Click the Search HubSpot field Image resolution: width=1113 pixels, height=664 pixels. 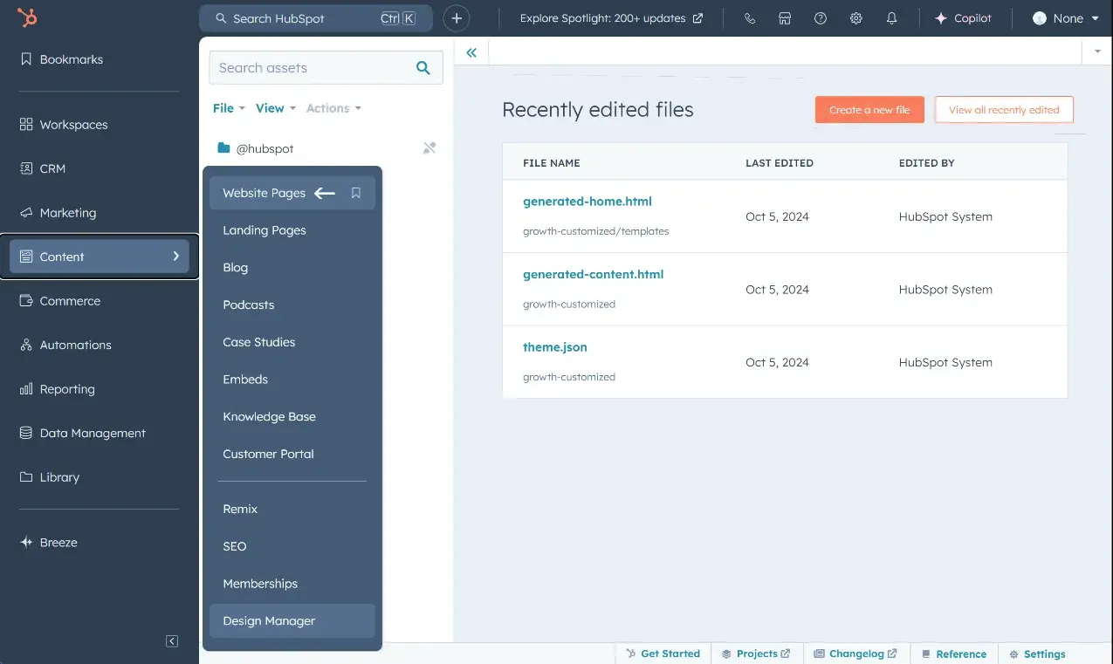[315, 18]
